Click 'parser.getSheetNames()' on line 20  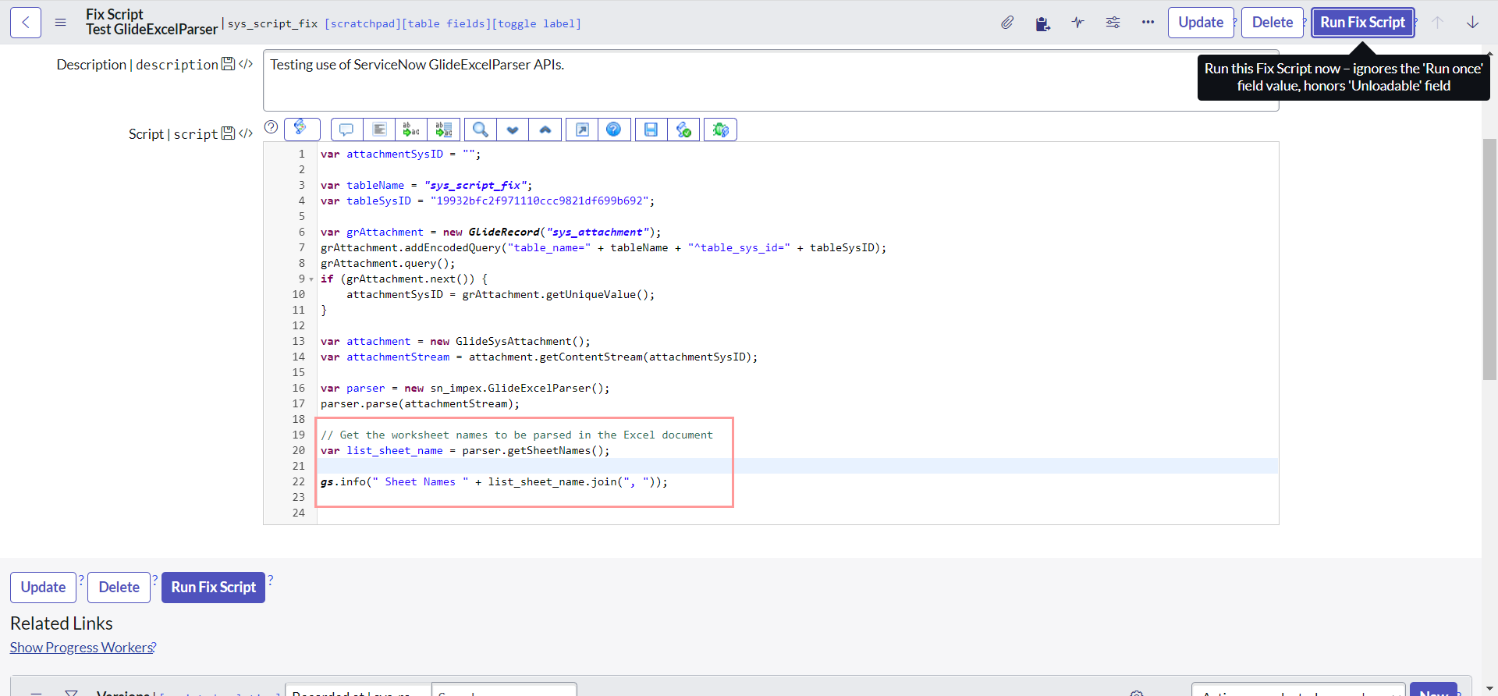(533, 451)
